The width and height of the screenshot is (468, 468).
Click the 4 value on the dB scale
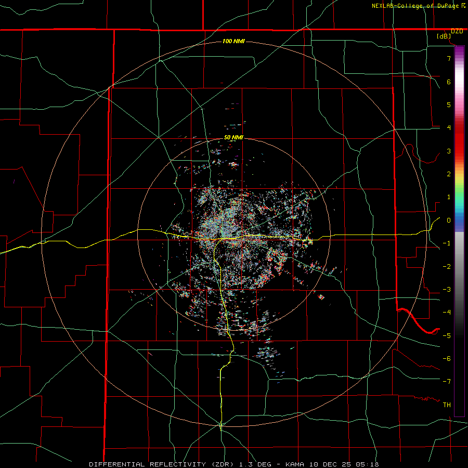click(x=449, y=128)
